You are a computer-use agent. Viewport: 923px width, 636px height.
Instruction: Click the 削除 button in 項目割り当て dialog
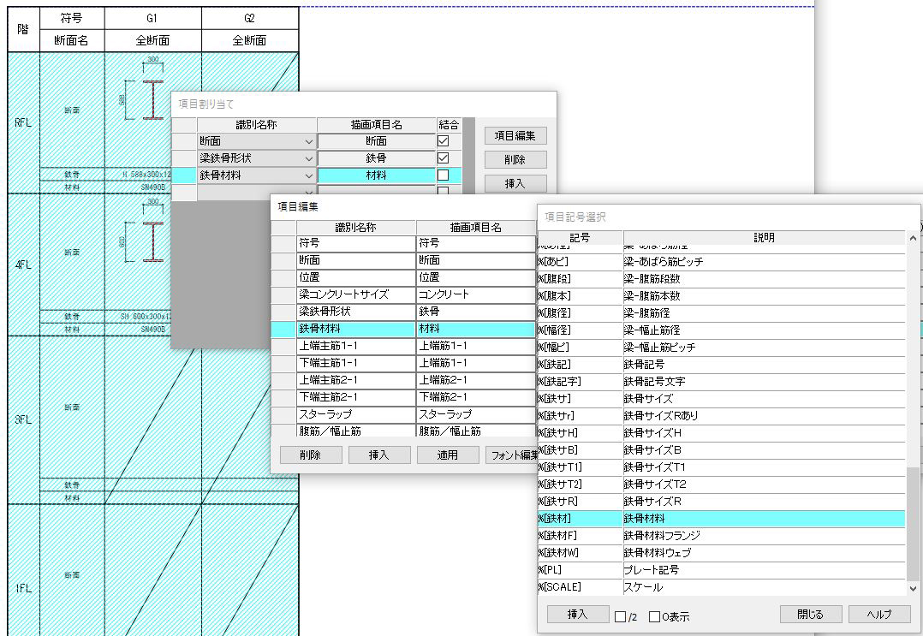(515, 159)
